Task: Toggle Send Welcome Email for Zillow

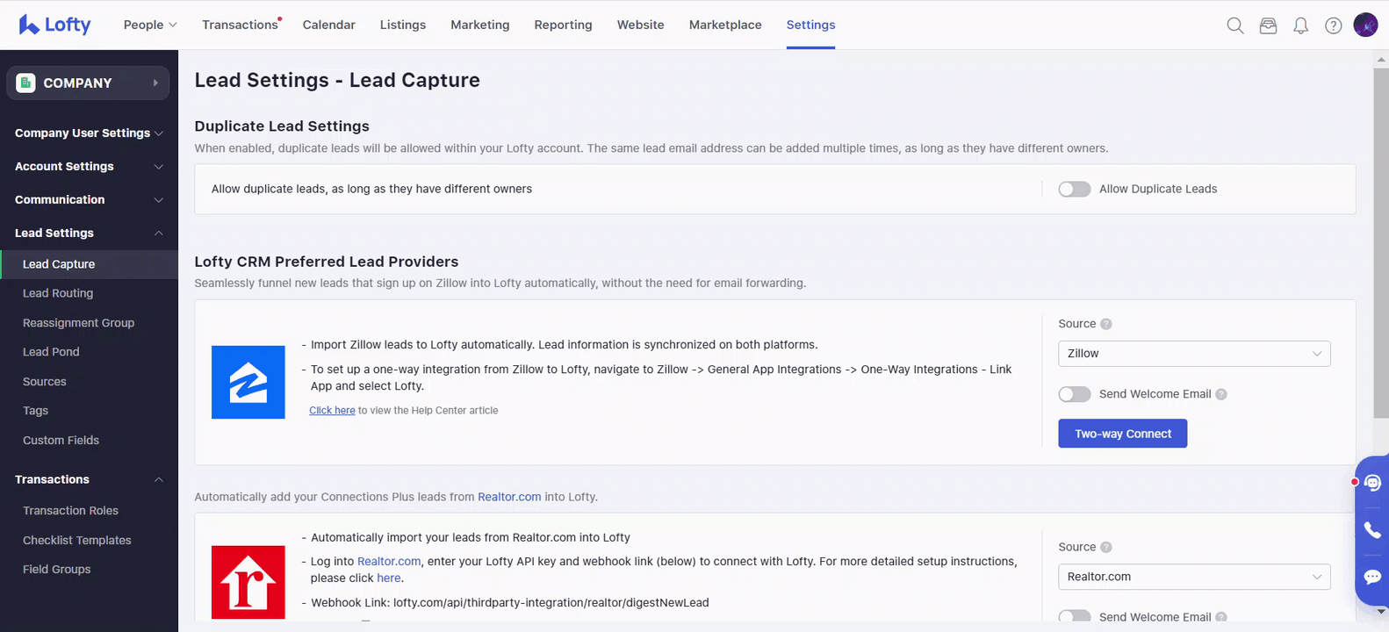Action: 1074,394
